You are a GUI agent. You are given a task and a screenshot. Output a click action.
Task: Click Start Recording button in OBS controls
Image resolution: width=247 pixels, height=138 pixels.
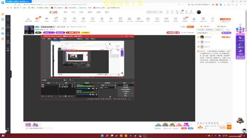point(126,87)
